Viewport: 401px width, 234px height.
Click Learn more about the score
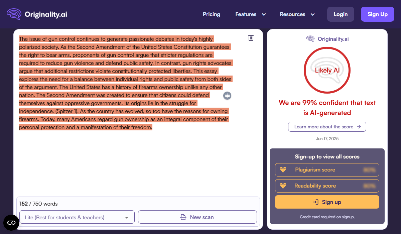tap(327, 127)
